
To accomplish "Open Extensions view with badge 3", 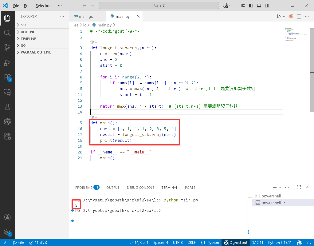I will coord(8,77).
